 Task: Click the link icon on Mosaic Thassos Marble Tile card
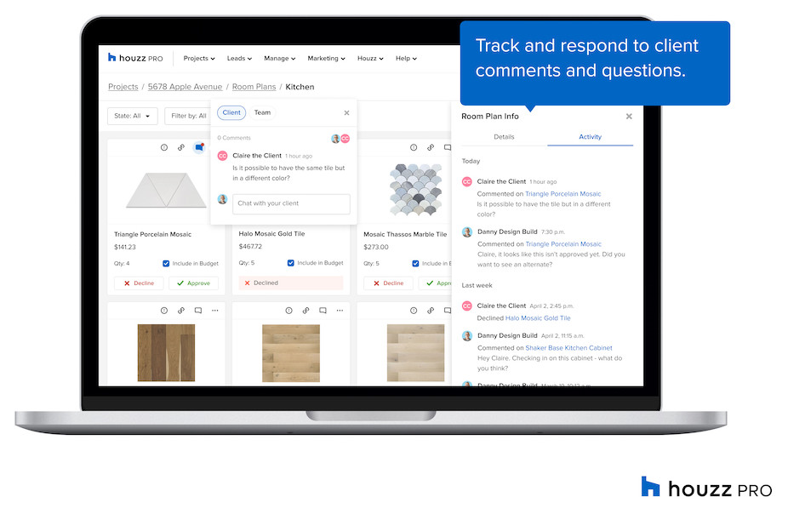click(x=431, y=147)
